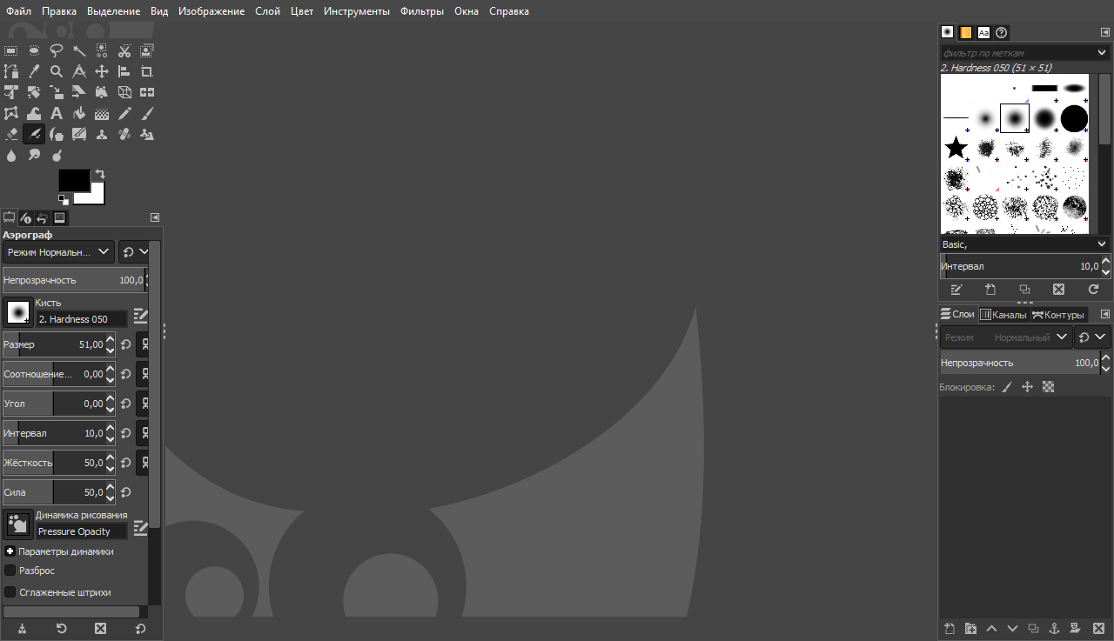Refresh the brushes list
The height and width of the screenshot is (641, 1114).
pyautogui.click(x=1093, y=289)
